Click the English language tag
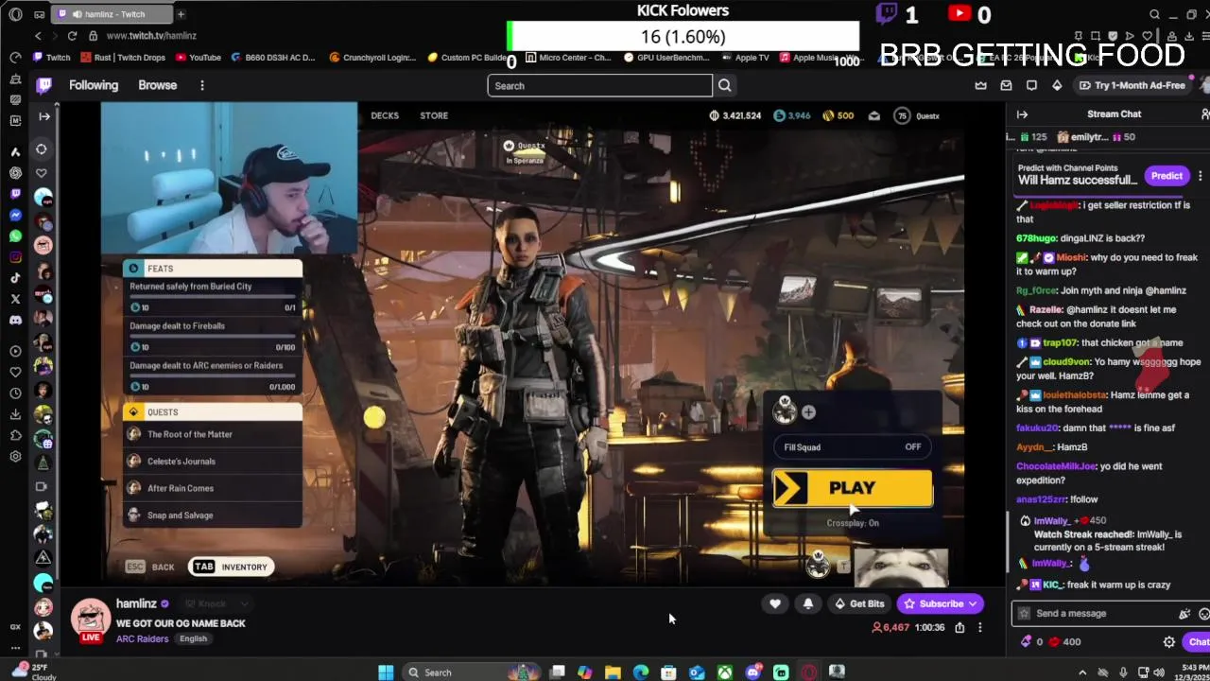 pos(193,638)
